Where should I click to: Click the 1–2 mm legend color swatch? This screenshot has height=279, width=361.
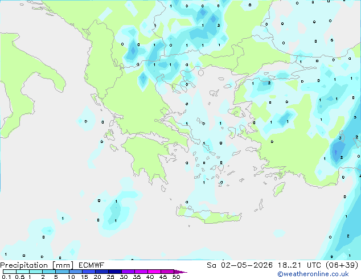point(36,272)
